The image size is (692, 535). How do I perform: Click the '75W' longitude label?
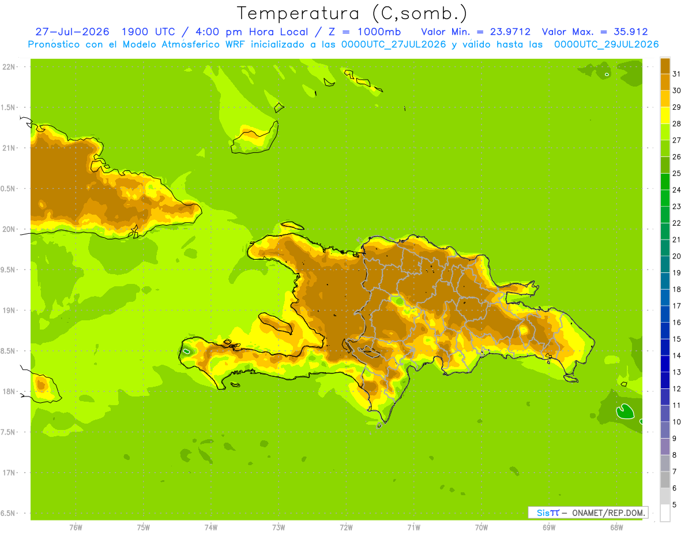click(143, 527)
